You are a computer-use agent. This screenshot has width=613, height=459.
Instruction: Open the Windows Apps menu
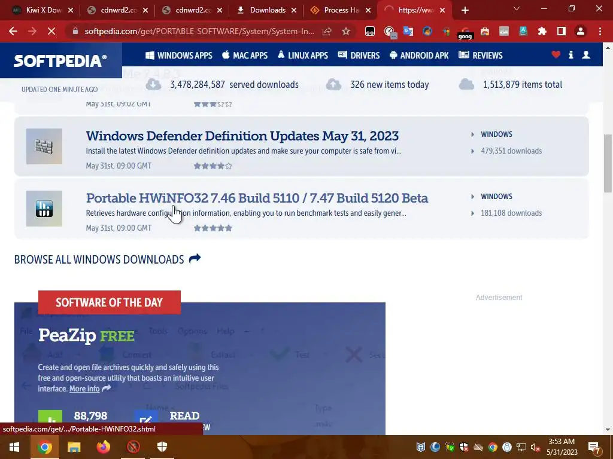[178, 56]
